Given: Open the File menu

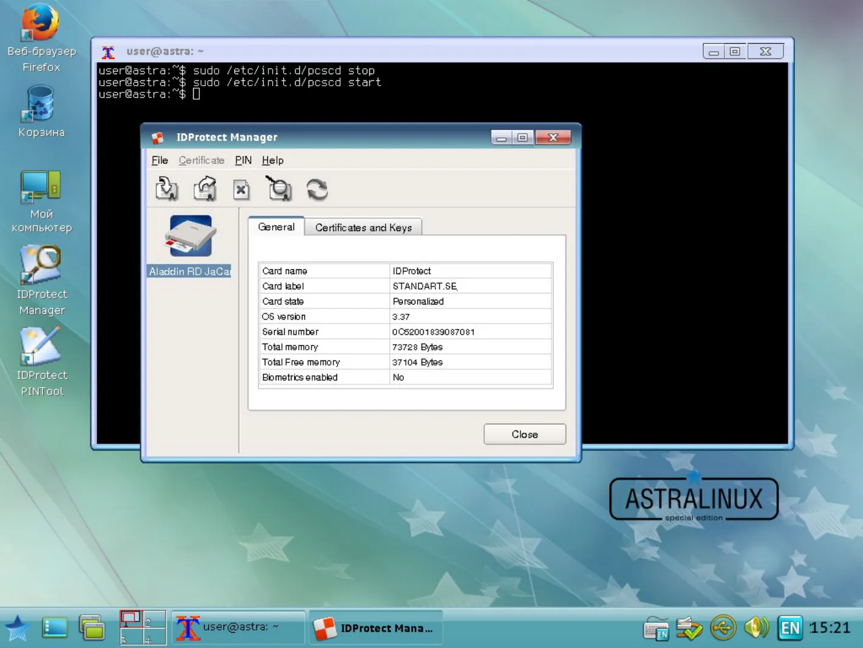Looking at the screenshot, I should (x=160, y=160).
